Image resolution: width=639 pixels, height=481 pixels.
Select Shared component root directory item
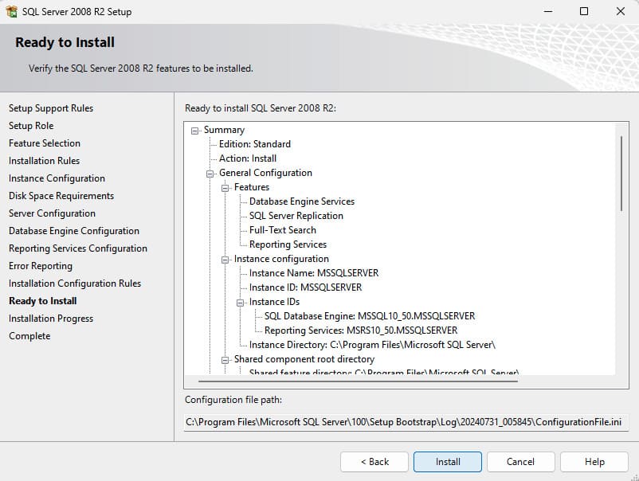tap(304, 359)
